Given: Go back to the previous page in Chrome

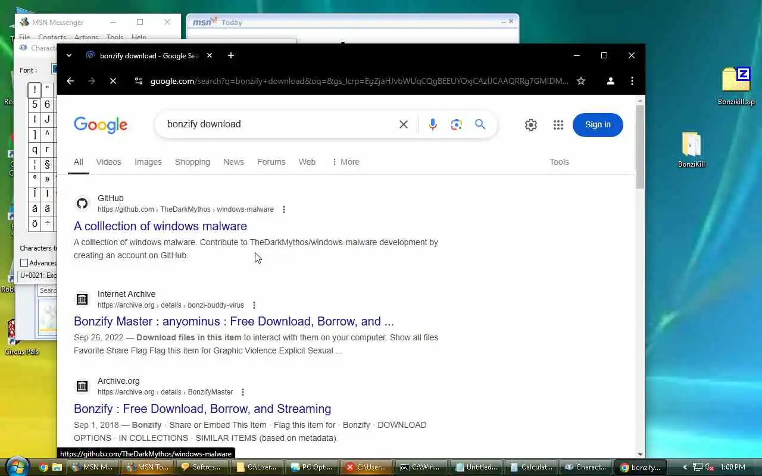Looking at the screenshot, I should pos(70,81).
